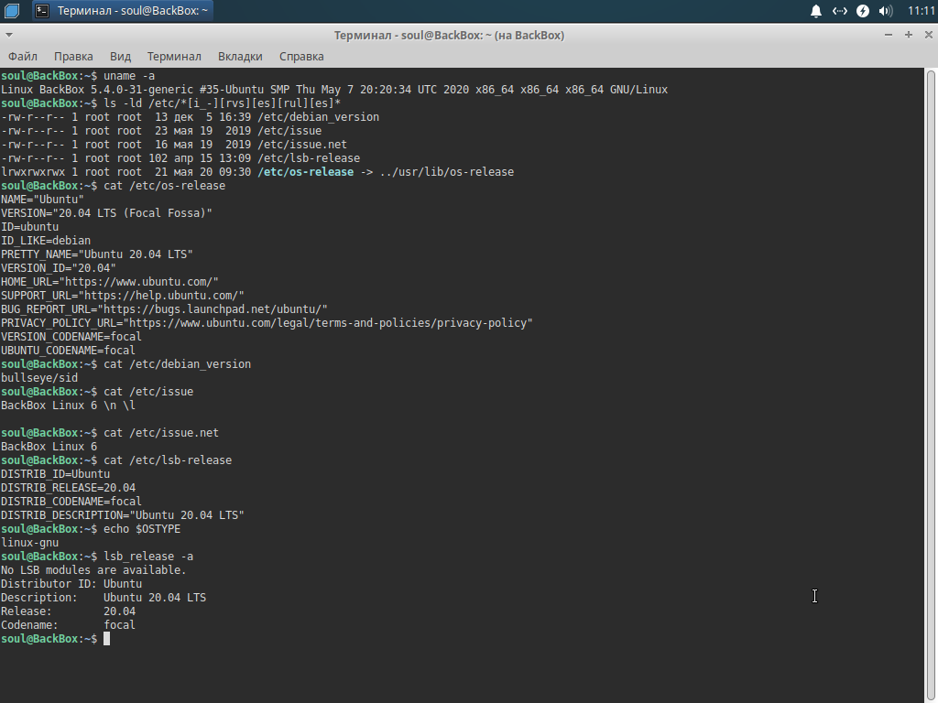This screenshot has width=938, height=703.
Task: Click the VERSION_CODENAME=focal line
Action: click(x=71, y=337)
